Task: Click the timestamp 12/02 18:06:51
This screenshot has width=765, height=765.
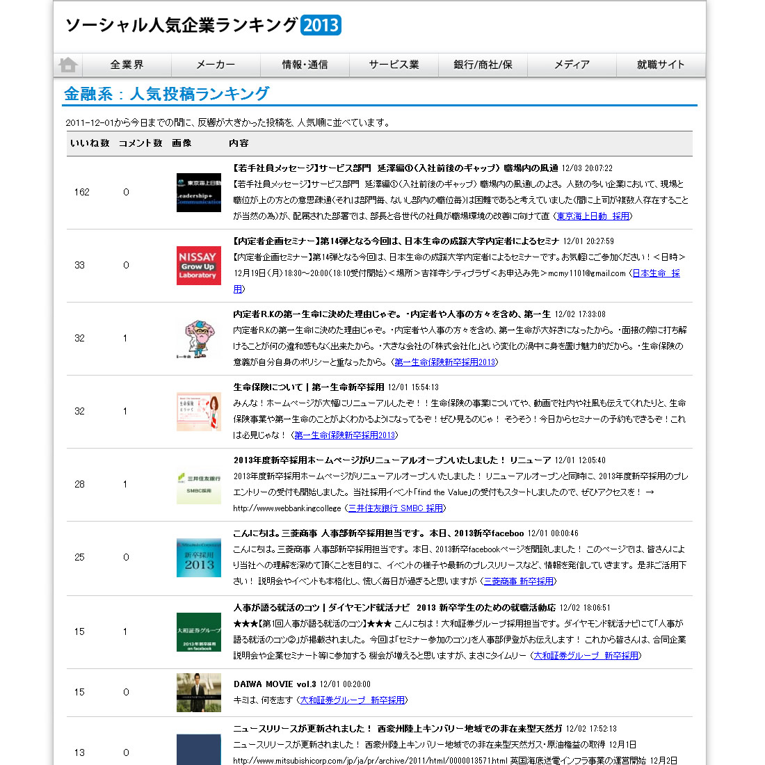Action: [585, 607]
